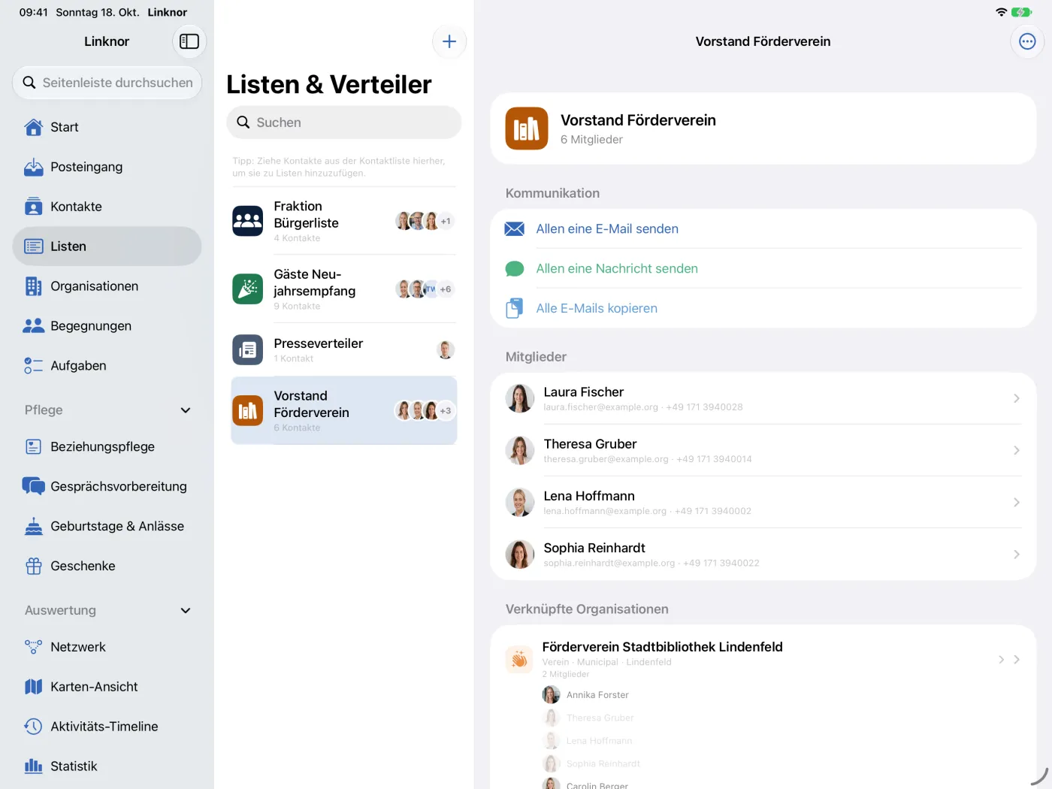Click the Karten-Ansicht map icon
Screen dimensions: 1052x789
coord(34,687)
